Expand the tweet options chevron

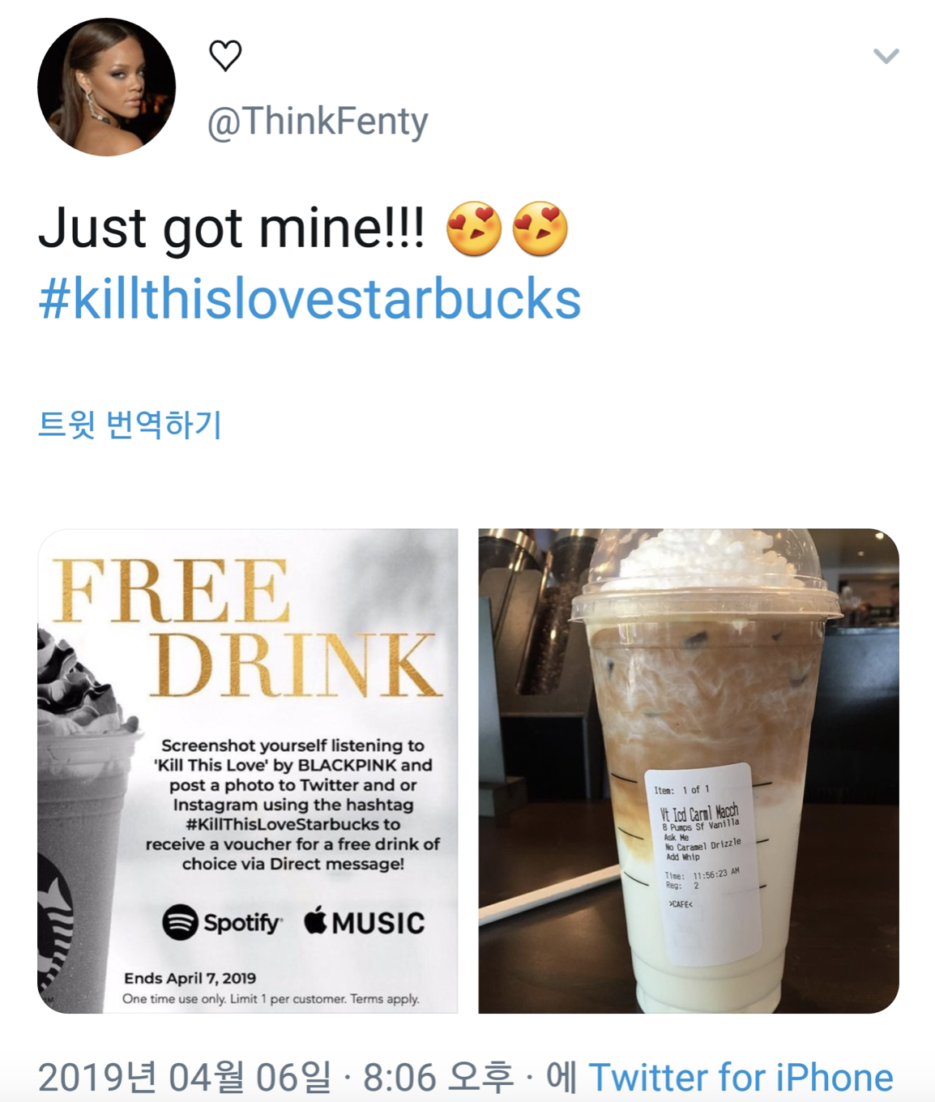(x=886, y=56)
